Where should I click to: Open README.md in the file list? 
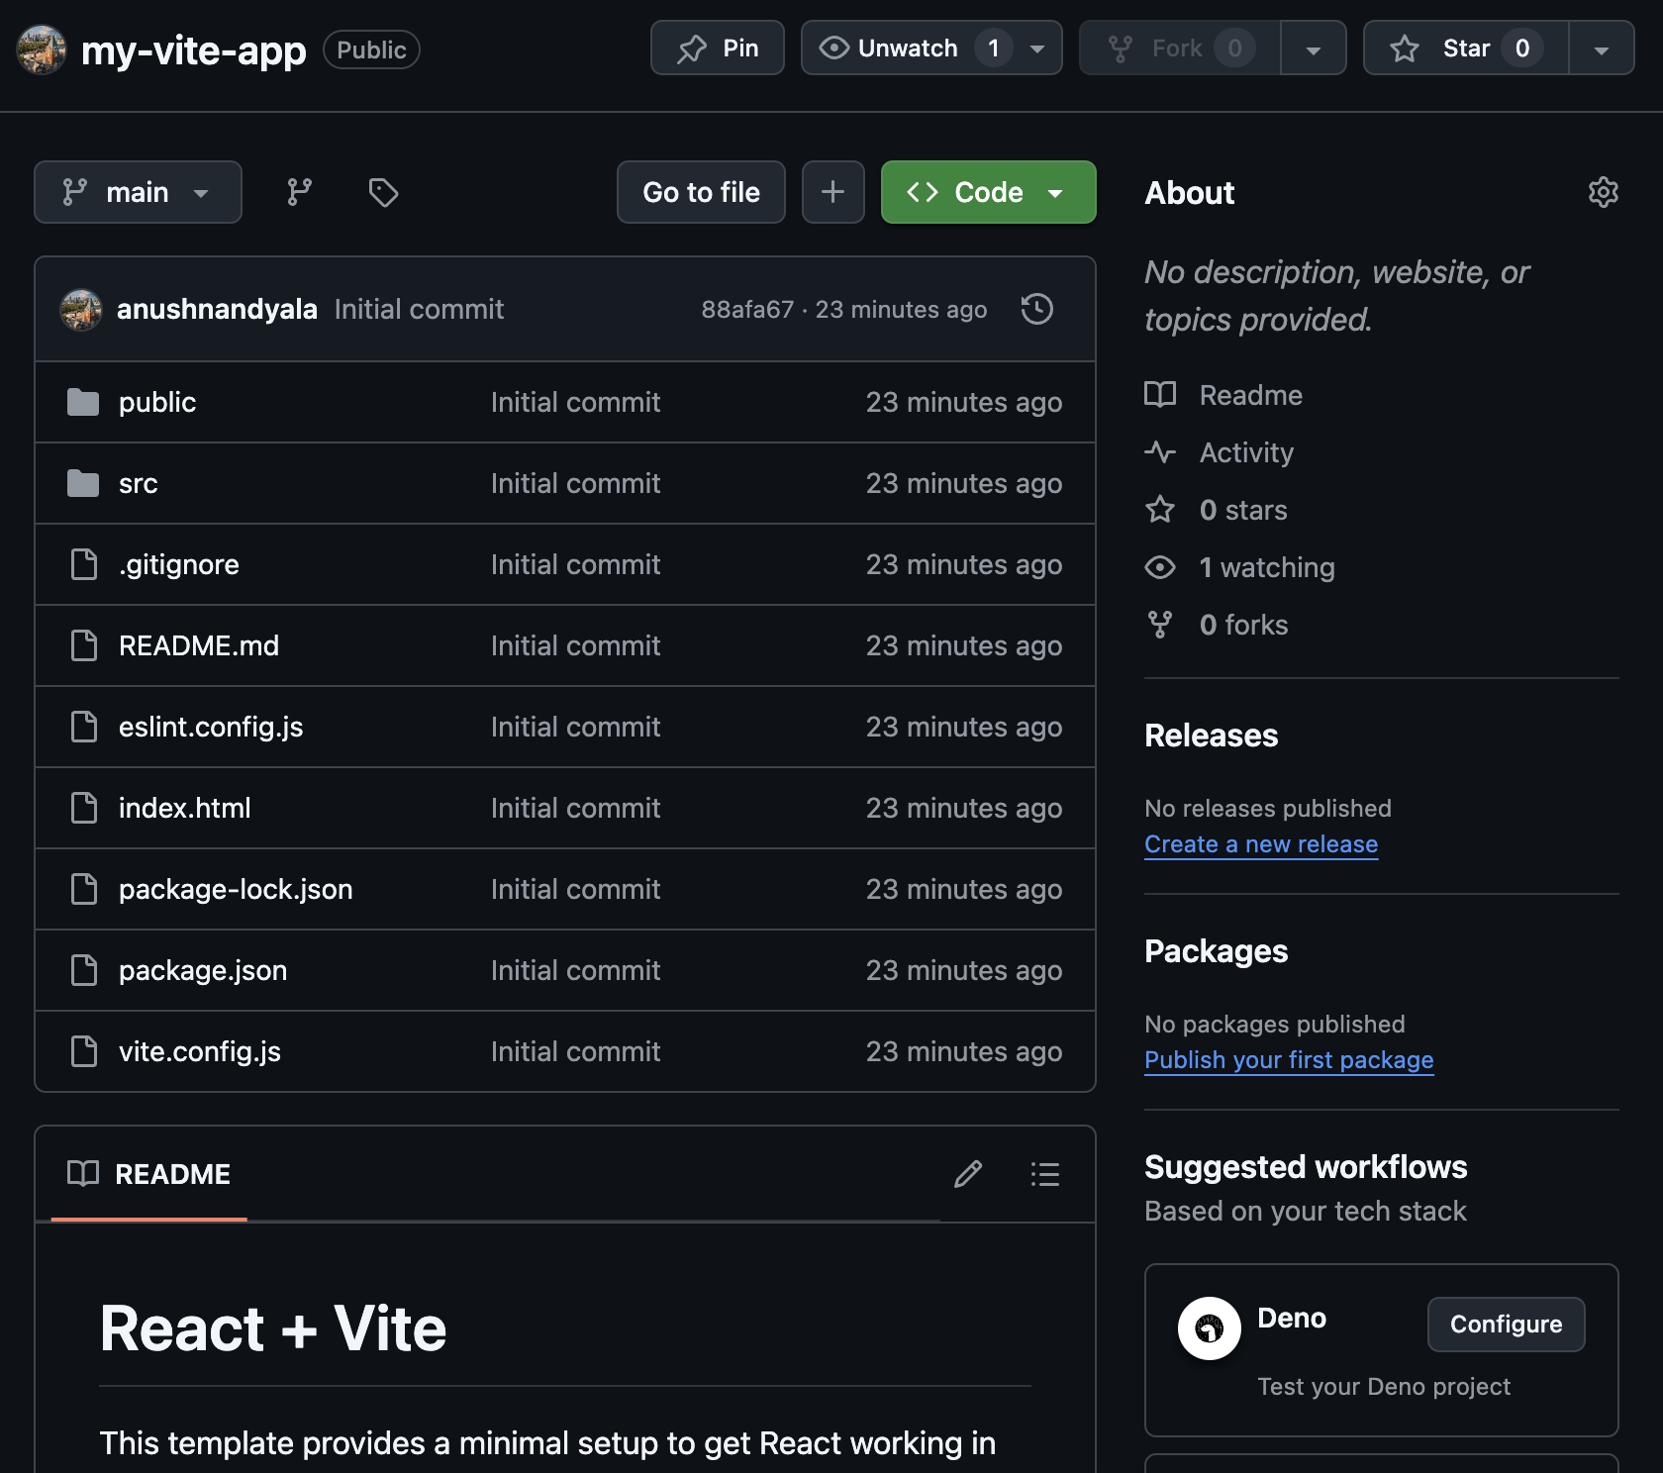[x=199, y=645]
